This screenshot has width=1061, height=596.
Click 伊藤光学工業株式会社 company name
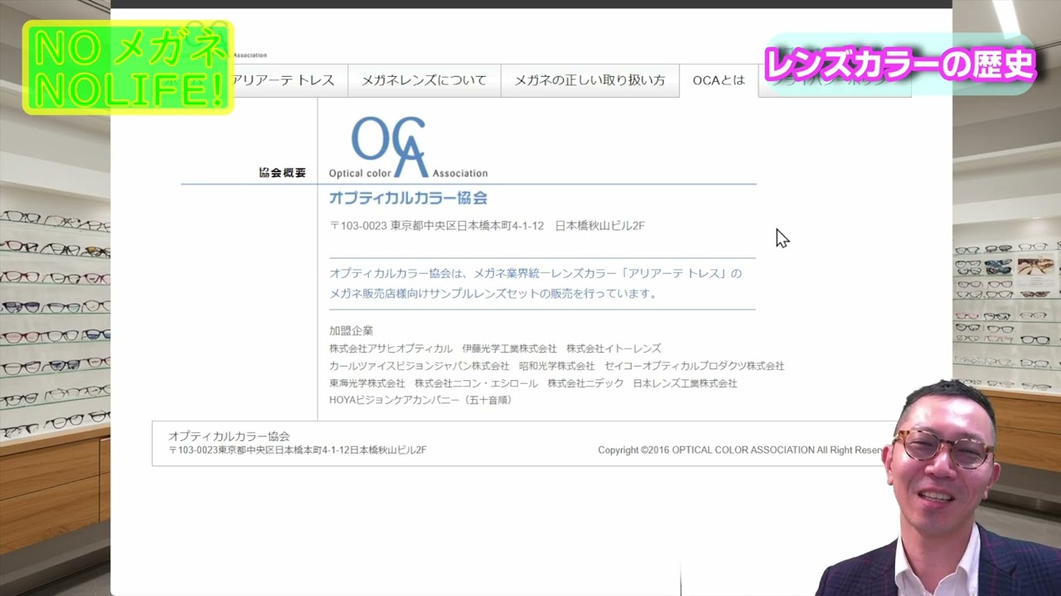tap(510, 348)
